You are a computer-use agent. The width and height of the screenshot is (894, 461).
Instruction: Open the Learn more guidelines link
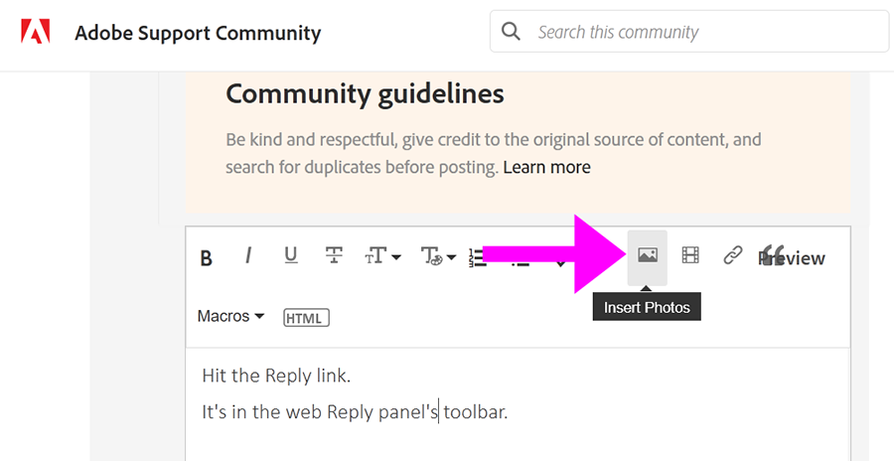546,167
